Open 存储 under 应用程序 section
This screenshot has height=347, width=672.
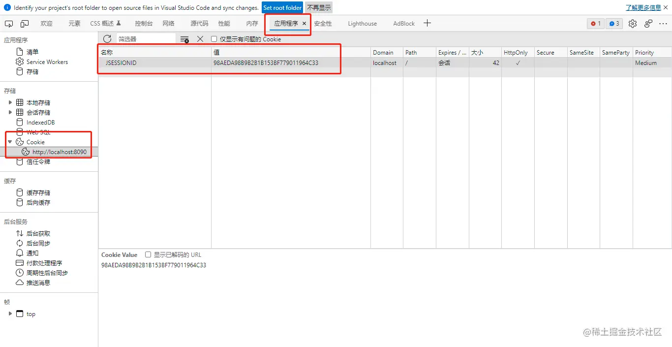click(x=32, y=71)
